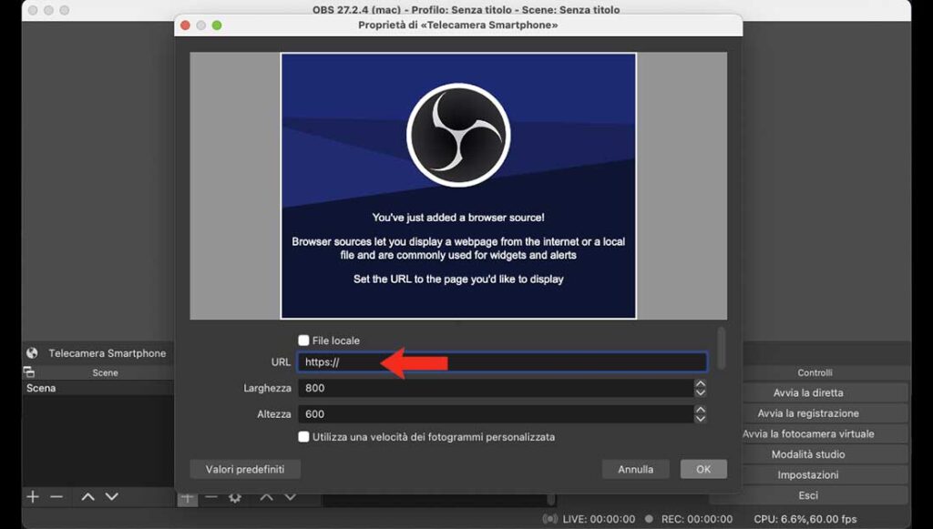The width and height of the screenshot is (933, 529).
Task: Click the Larghezza value field
Action: [x=496, y=388]
